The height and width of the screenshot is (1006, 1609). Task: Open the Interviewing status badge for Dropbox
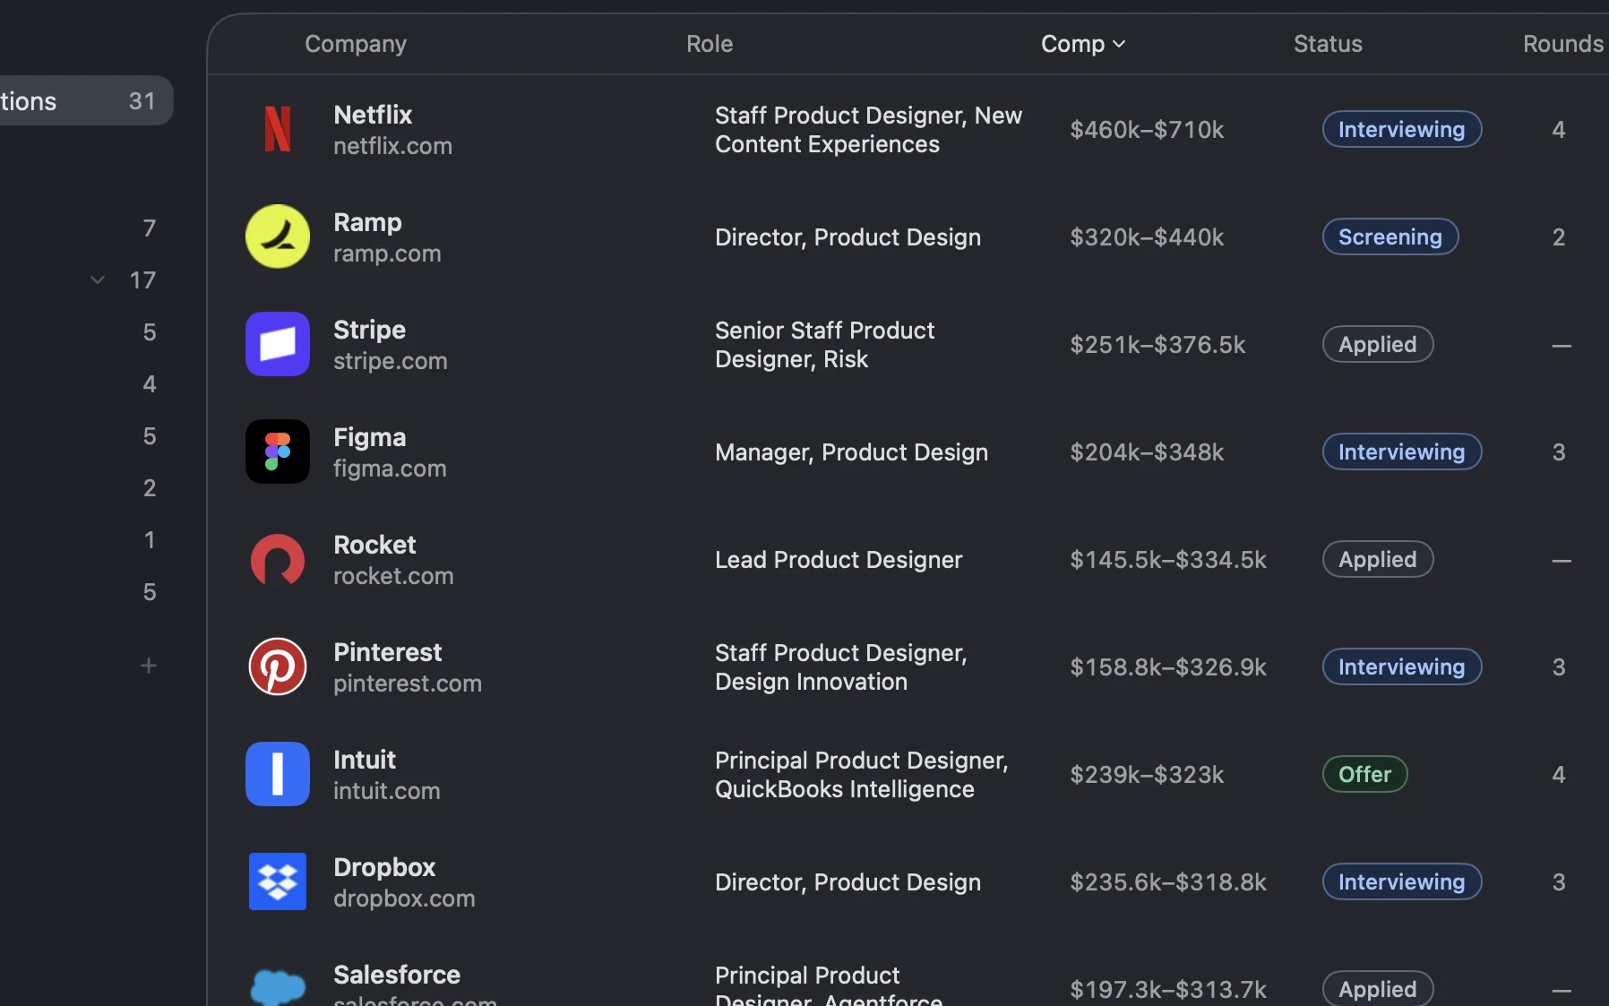(x=1402, y=881)
